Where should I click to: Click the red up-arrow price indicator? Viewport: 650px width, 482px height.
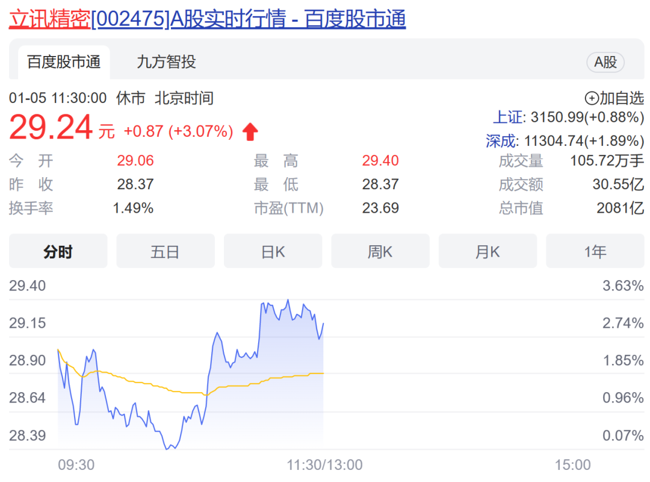point(250,131)
